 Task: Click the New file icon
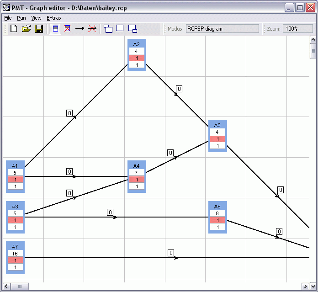(14, 29)
